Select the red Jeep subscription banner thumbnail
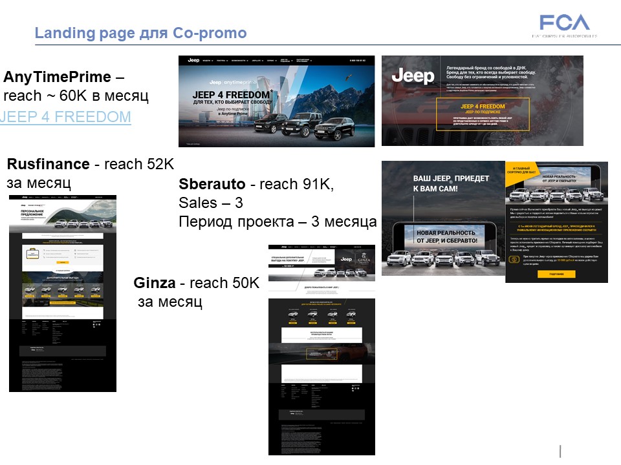The image size is (621, 465). pos(483,101)
